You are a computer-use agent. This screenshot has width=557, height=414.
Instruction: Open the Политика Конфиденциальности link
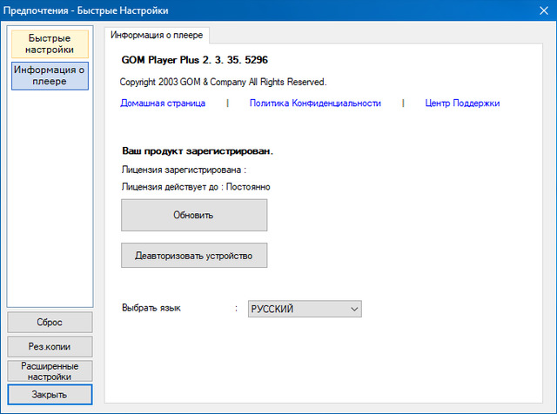click(x=315, y=103)
